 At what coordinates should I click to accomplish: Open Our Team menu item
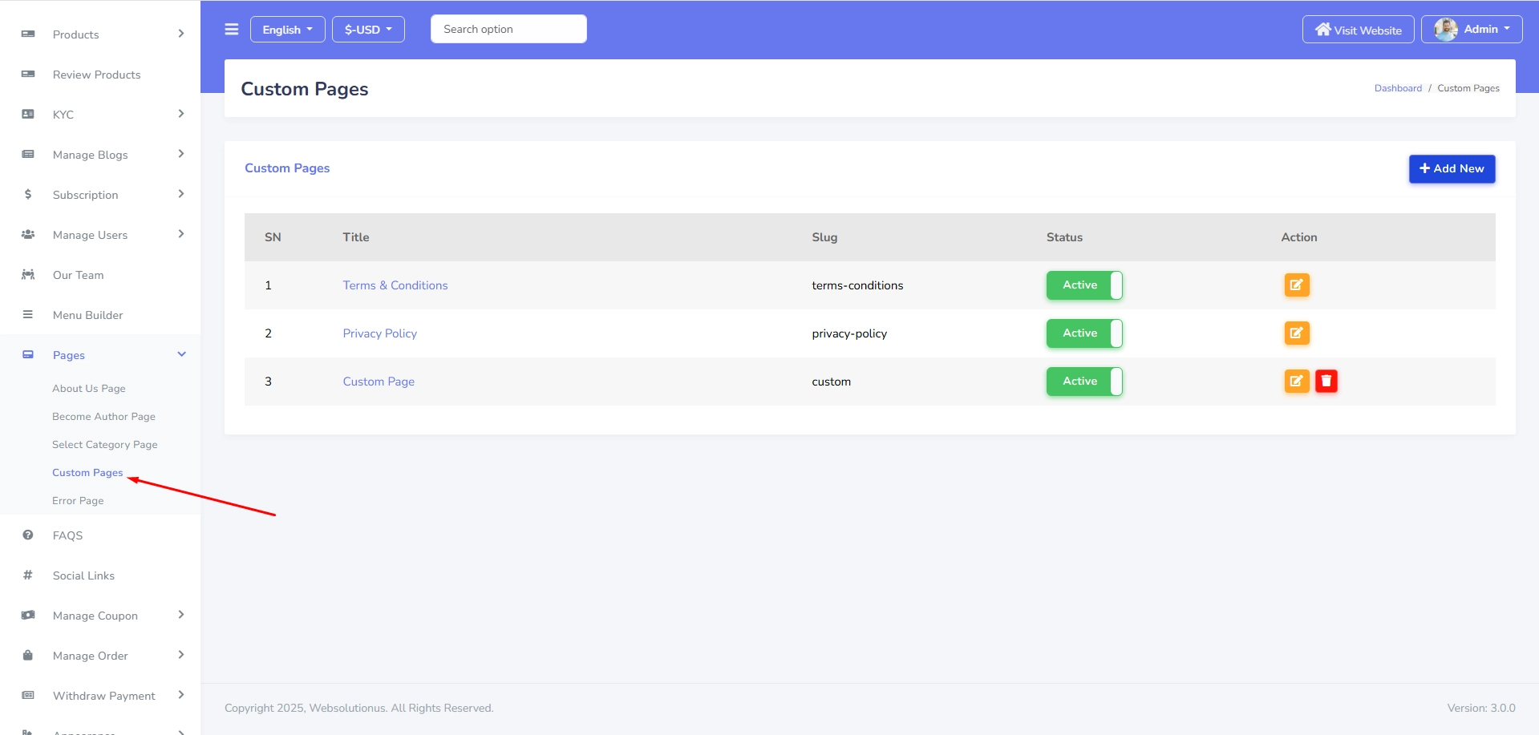click(x=79, y=275)
